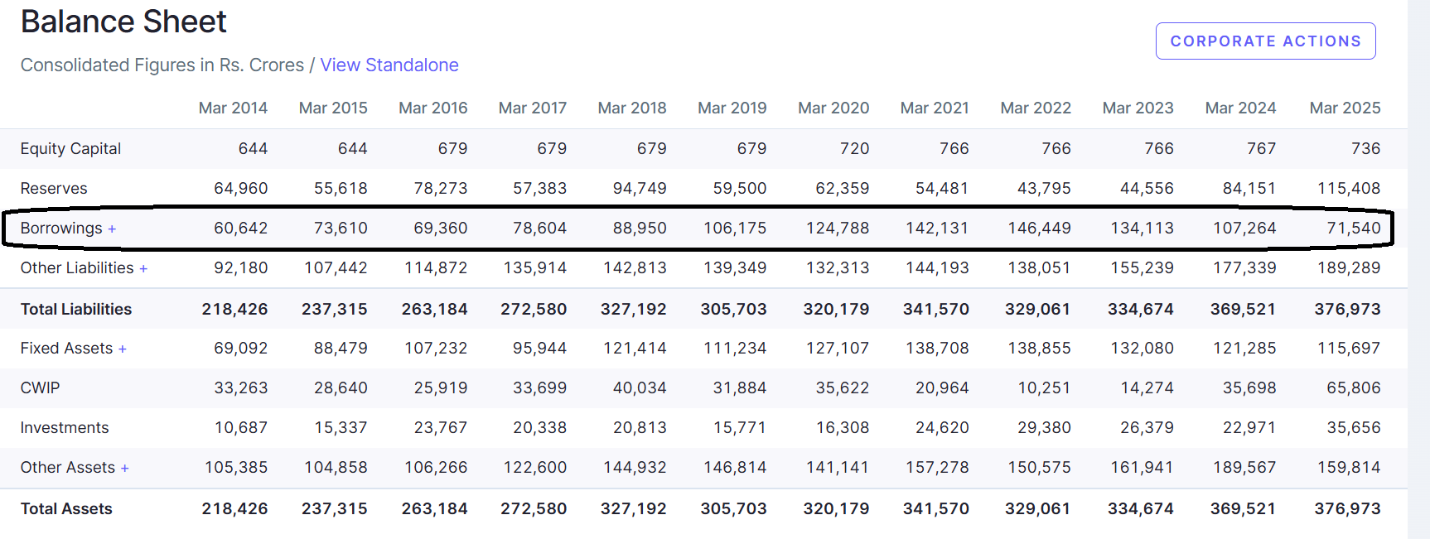Select the Total Assets row label
Image resolution: width=1430 pixels, height=539 pixels.
pyautogui.click(x=66, y=509)
